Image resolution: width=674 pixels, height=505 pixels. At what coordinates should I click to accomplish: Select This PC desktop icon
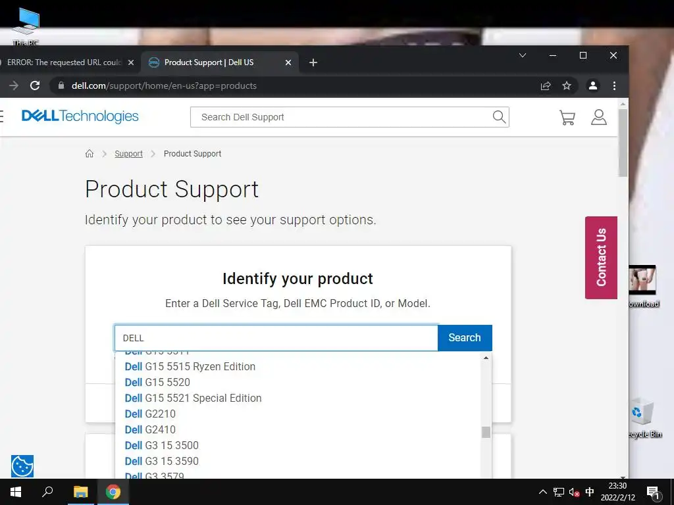pos(26,26)
